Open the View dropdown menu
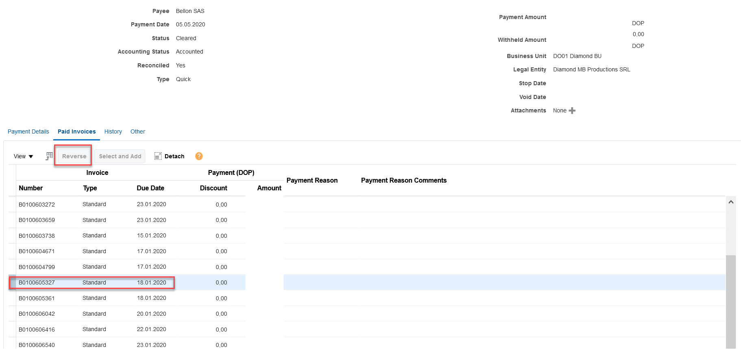Image resolution: width=741 pixels, height=349 pixels. click(23, 156)
